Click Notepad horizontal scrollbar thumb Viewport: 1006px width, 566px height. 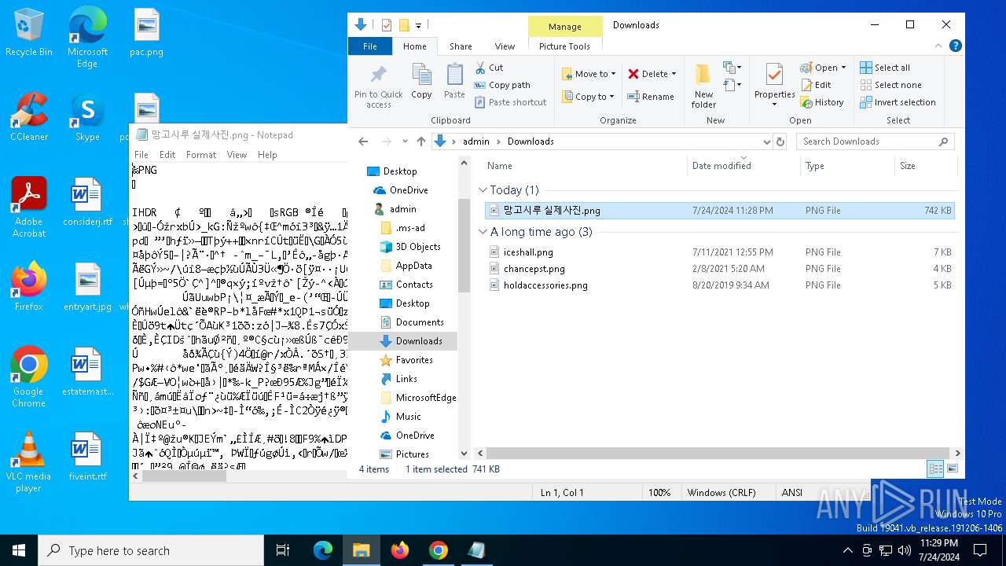(184, 476)
